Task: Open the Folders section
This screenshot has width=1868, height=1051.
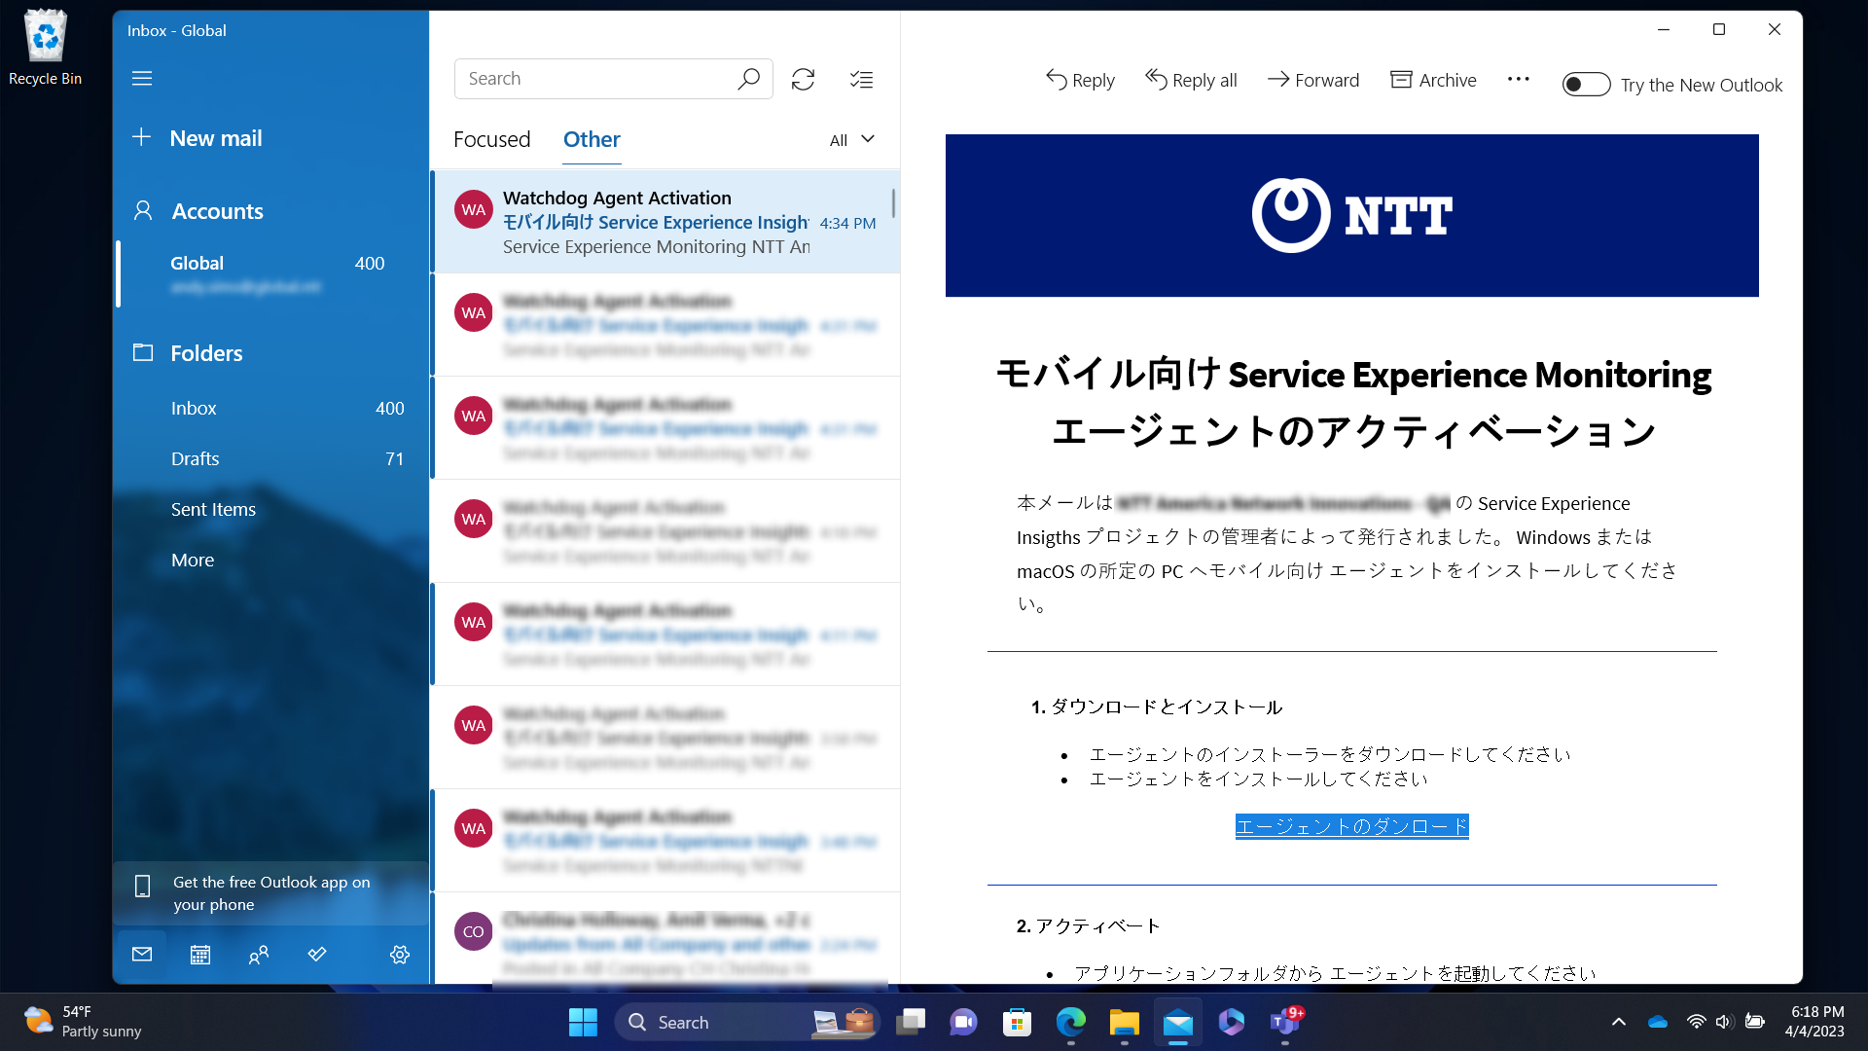Action: click(188, 353)
